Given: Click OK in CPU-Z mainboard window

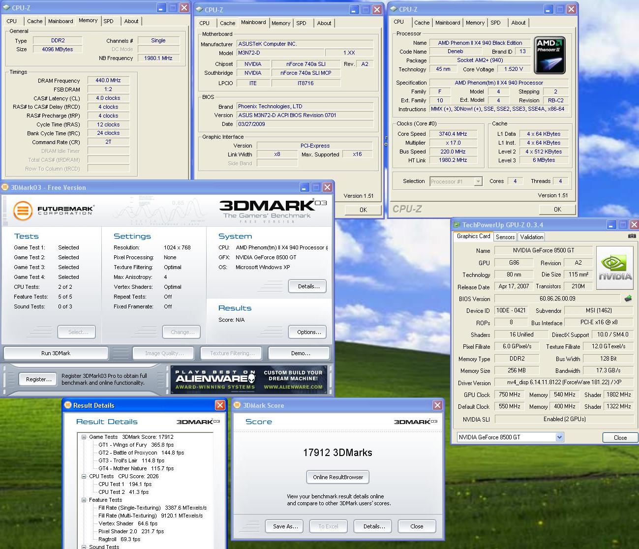Looking at the screenshot, I should 363,210.
